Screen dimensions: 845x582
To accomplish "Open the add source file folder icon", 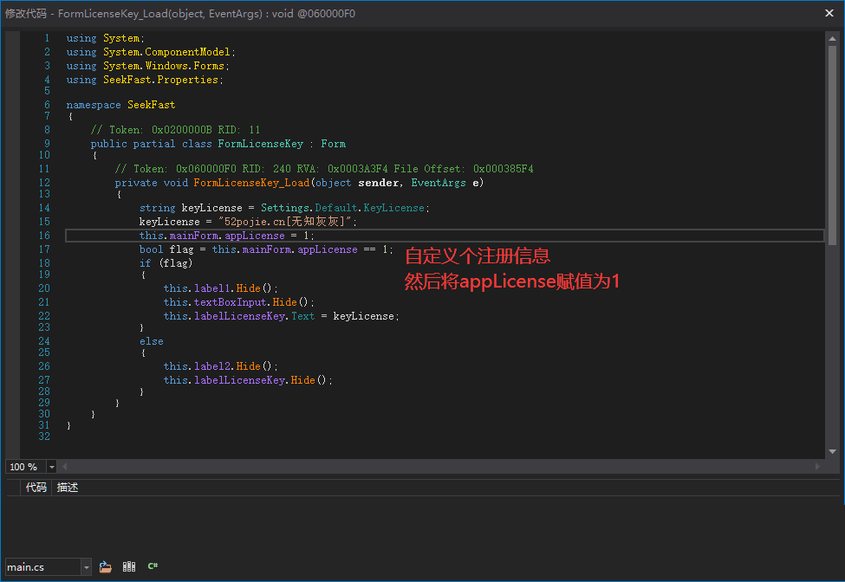I will [x=106, y=566].
